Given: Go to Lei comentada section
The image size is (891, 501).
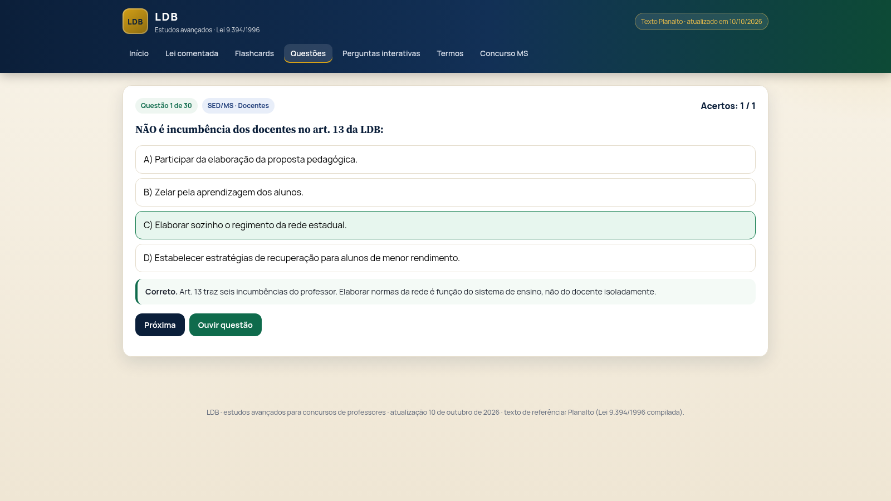Looking at the screenshot, I should (x=192, y=53).
